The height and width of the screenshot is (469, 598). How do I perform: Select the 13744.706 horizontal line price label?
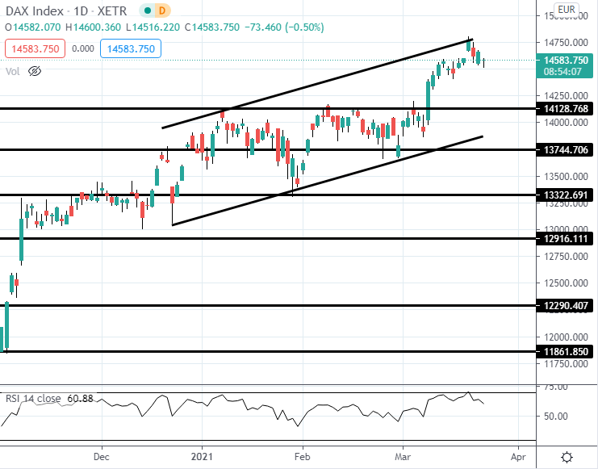pyautogui.click(x=565, y=149)
